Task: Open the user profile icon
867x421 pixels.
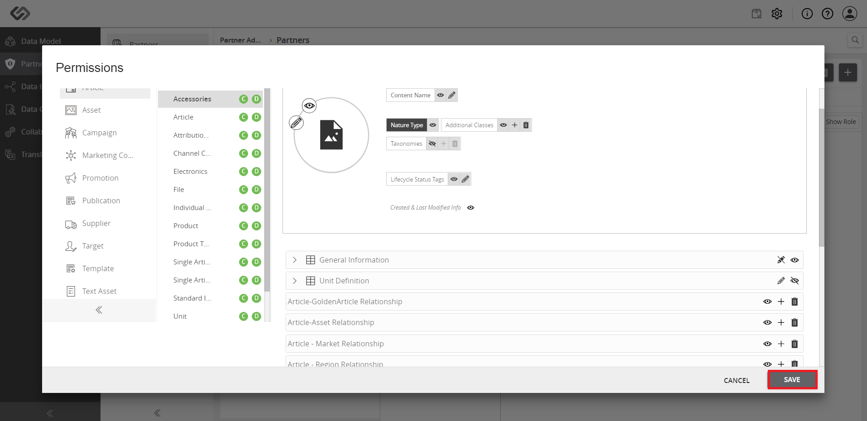Action: pos(850,14)
